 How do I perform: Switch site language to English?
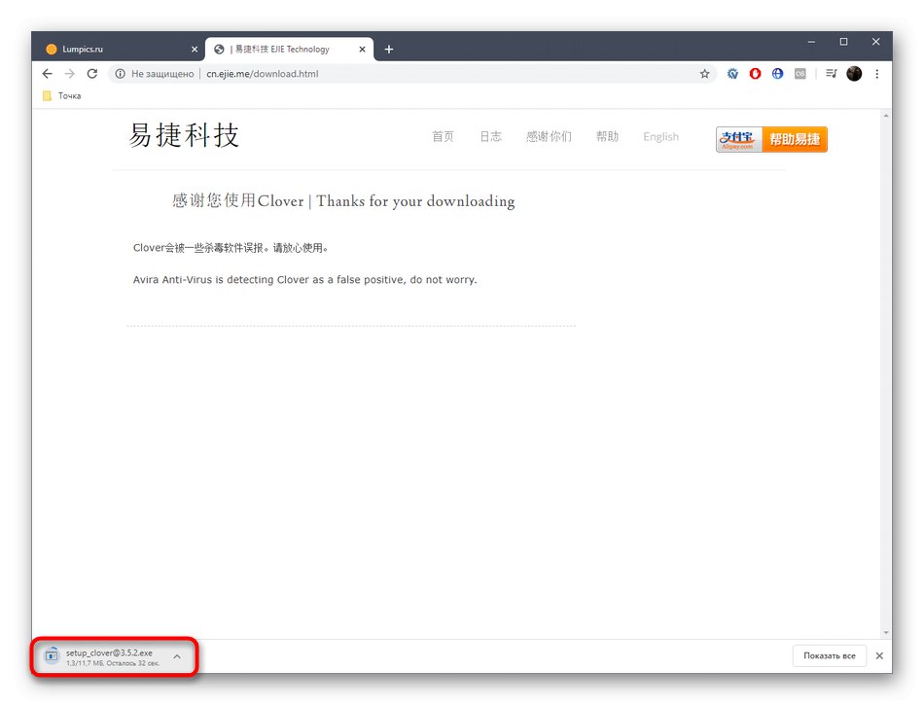[x=660, y=137]
